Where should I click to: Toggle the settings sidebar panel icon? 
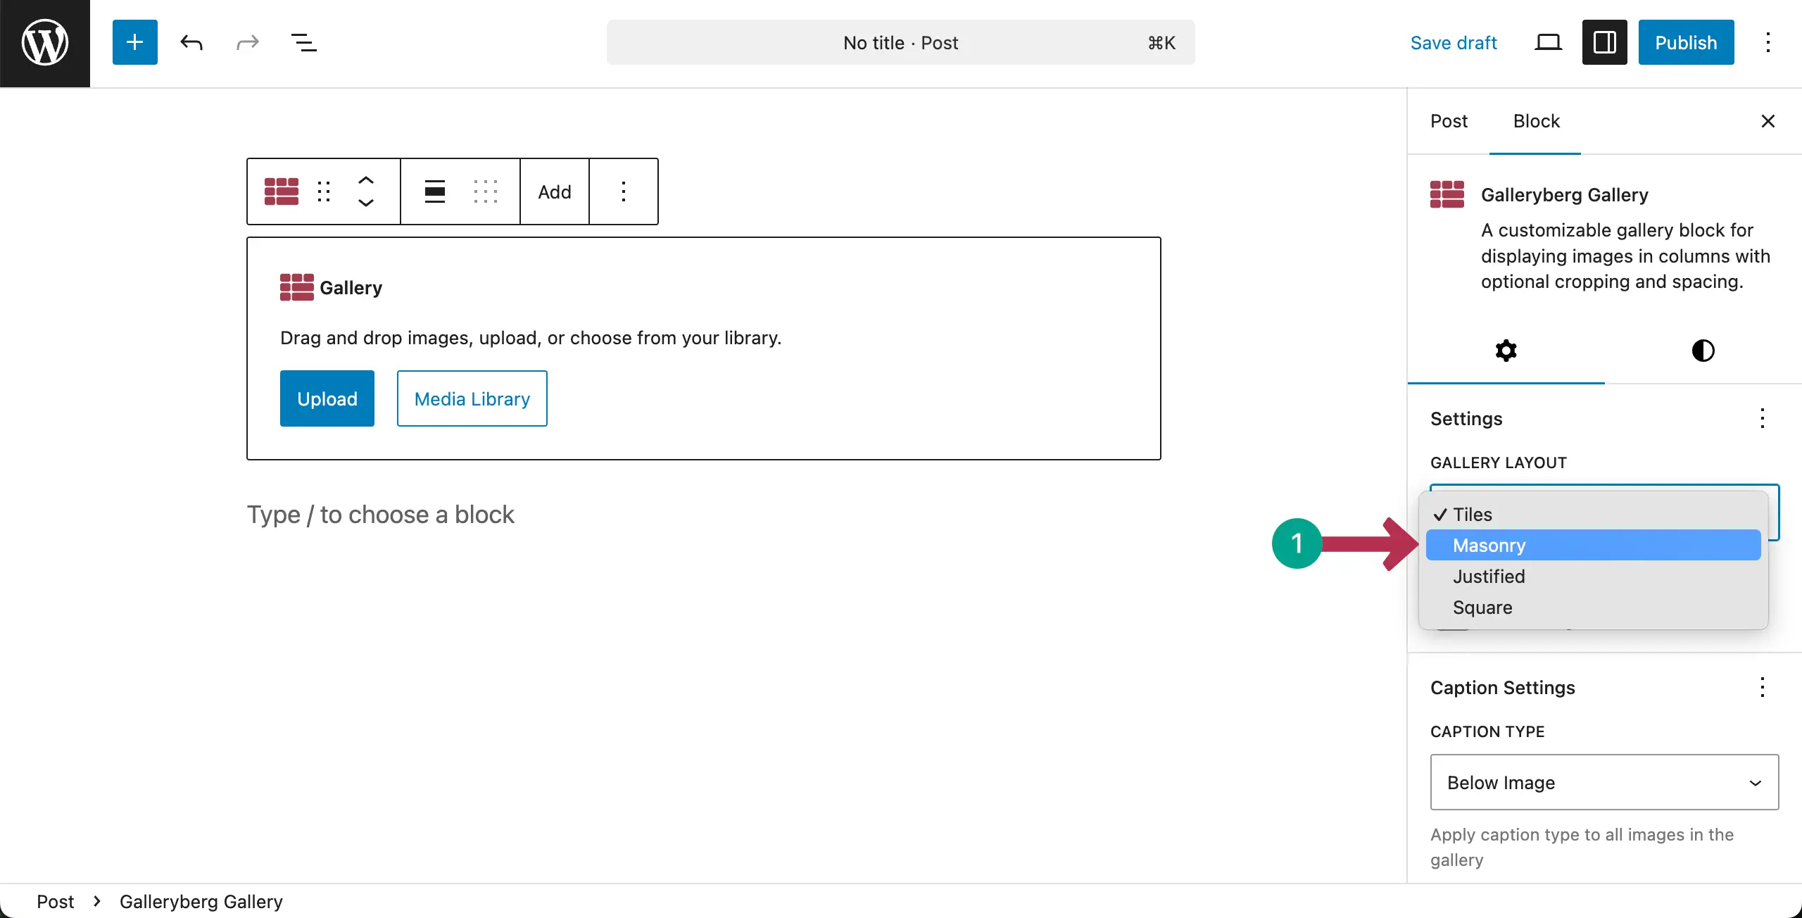(x=1603, y=42)
